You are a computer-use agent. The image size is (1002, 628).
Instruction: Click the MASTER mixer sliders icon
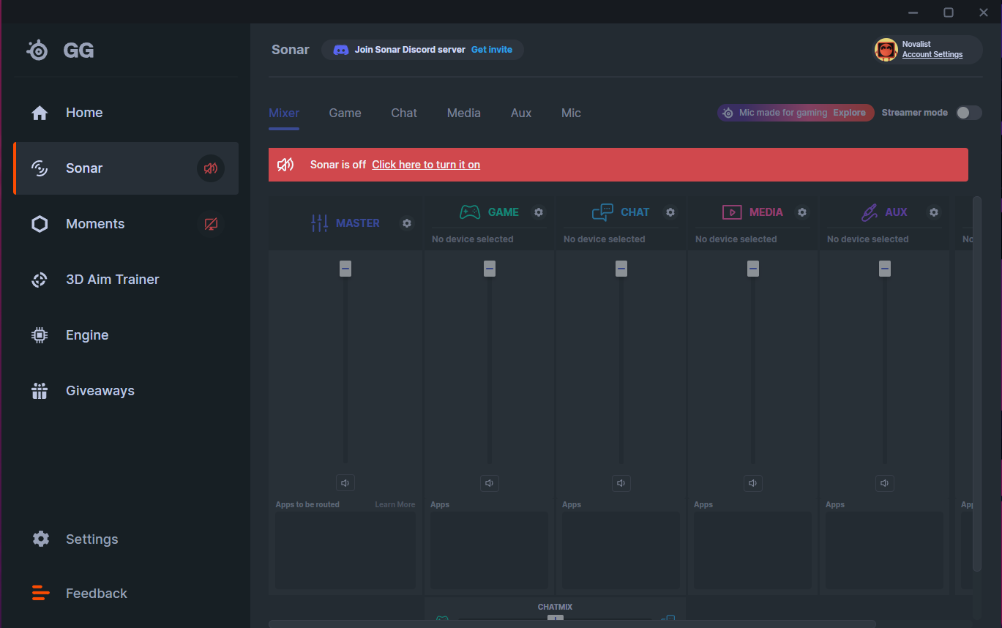tap(319, 223)
